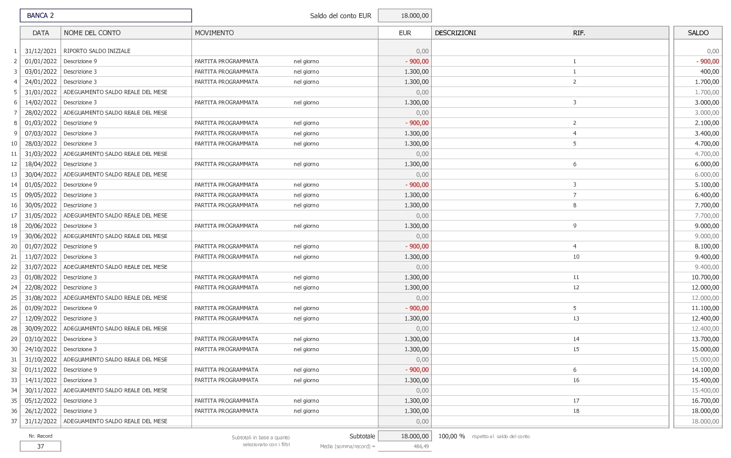The height and width of the screenshot is (458, 731).
Task: Select date cell 30/09/2022
Action: coord(41,329)
